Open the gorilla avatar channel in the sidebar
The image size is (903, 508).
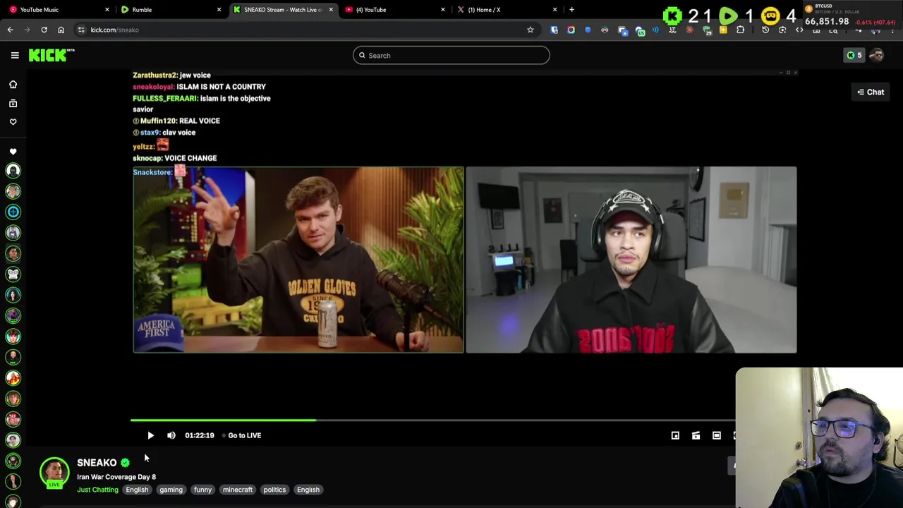tap(13, 274)
